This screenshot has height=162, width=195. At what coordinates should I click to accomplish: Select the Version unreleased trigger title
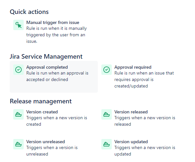46,142
